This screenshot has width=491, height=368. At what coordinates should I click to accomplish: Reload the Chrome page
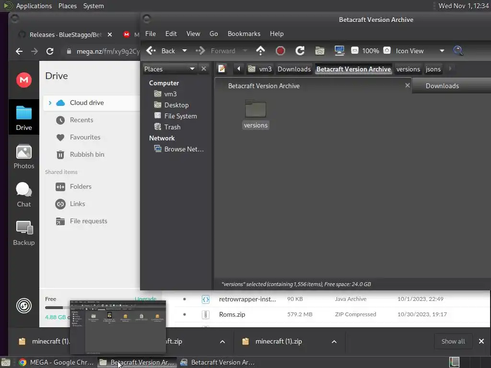[x=50, y=51]
